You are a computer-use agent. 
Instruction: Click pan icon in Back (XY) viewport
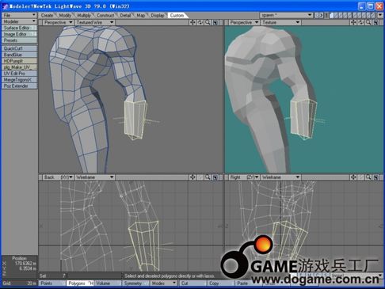coord(192,177)
